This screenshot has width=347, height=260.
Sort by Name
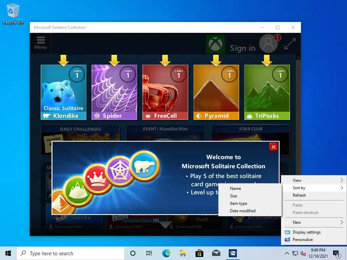pyautogui.click(x=250, y=189)
